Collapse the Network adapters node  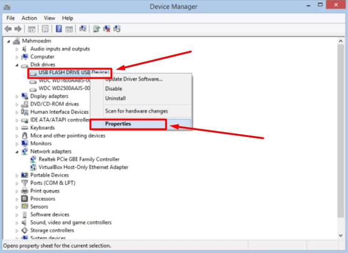tap(17, 152)
